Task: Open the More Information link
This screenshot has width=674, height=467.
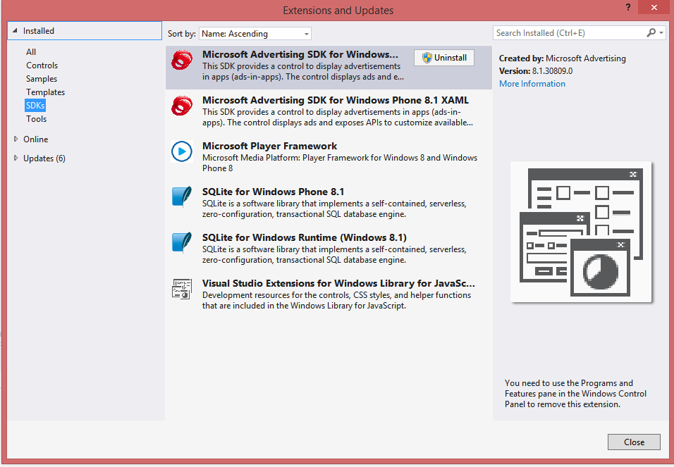Action: tap(532, 84)
